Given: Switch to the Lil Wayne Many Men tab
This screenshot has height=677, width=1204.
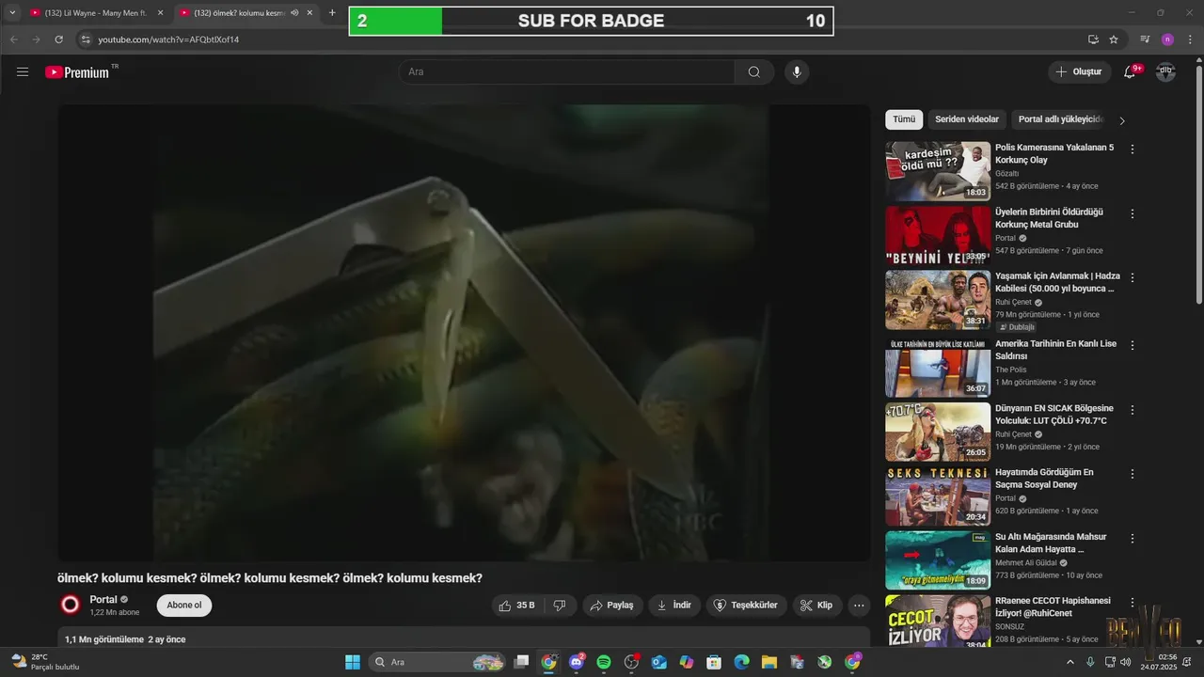Looking at the screenshot, I should pyautogui.click(x=94, y=13).
